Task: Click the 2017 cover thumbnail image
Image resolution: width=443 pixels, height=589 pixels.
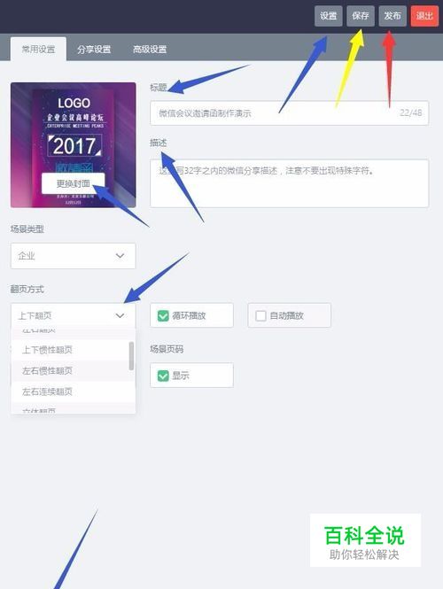Action: pyautogui.click(x=74, y=145)
